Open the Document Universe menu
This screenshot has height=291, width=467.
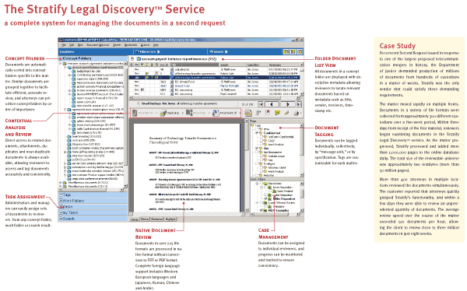click(x=98, y=45)
